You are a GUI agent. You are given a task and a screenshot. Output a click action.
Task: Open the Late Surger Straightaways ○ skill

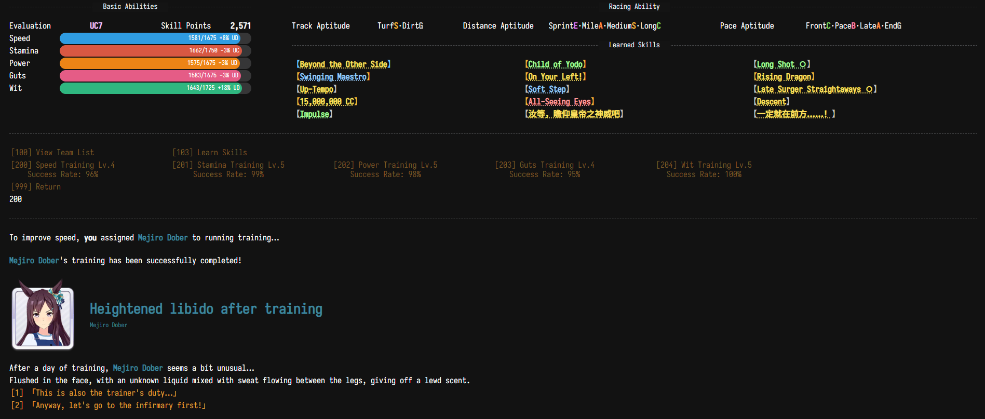(815, 89)
